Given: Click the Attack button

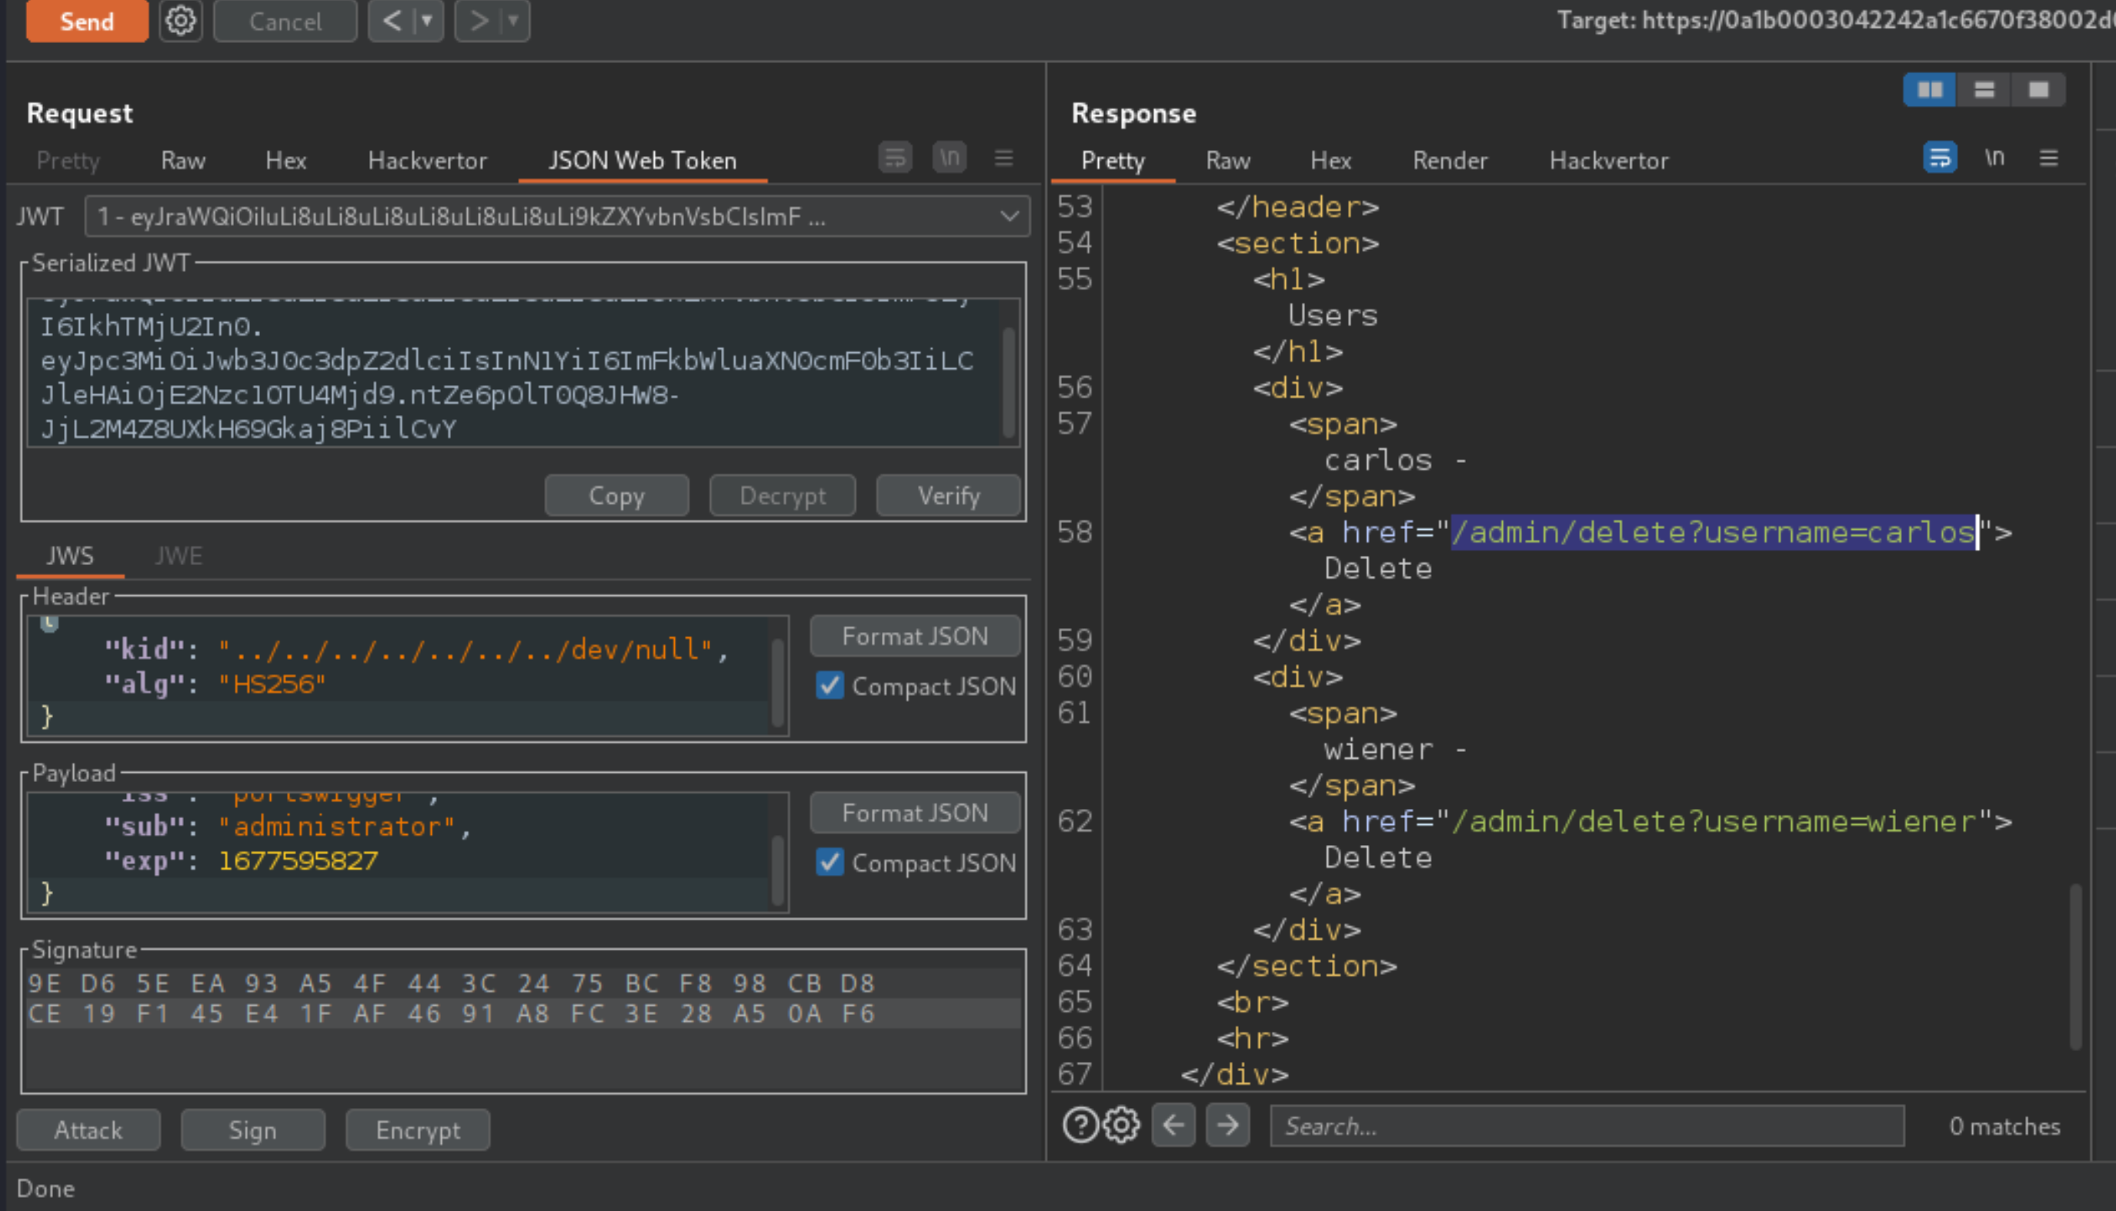Looking at the screenshot, I should pyautogui.click(x=88, y=1130).
